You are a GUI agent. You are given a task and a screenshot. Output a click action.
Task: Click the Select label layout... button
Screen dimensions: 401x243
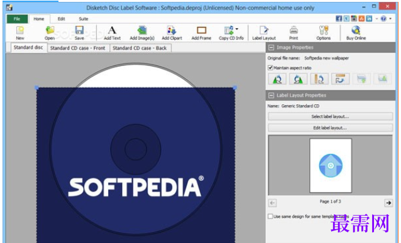[330, 117]
